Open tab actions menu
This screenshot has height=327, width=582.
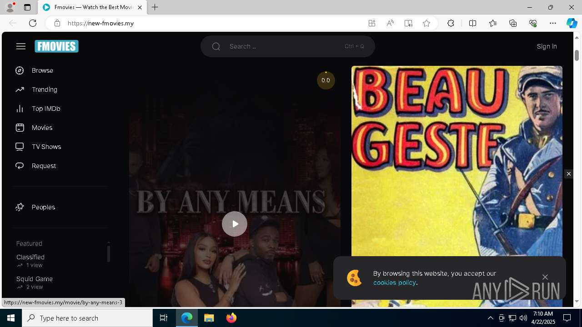click(x=27, y=7)
